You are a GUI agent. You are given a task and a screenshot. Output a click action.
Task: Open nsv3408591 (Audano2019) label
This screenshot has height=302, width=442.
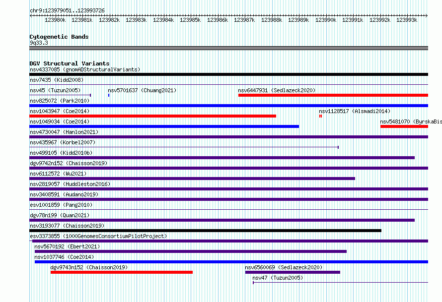click(64, 194)
